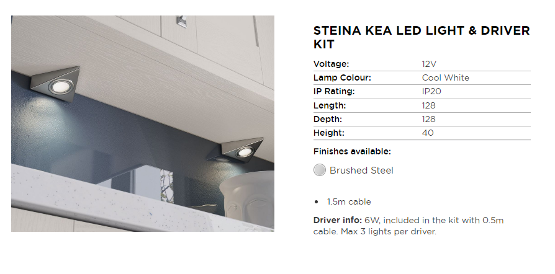Image resolution: width=555 pixels, height=274 pixels.
Task: Click the Finishes available heading
Action: pos(352,151)
